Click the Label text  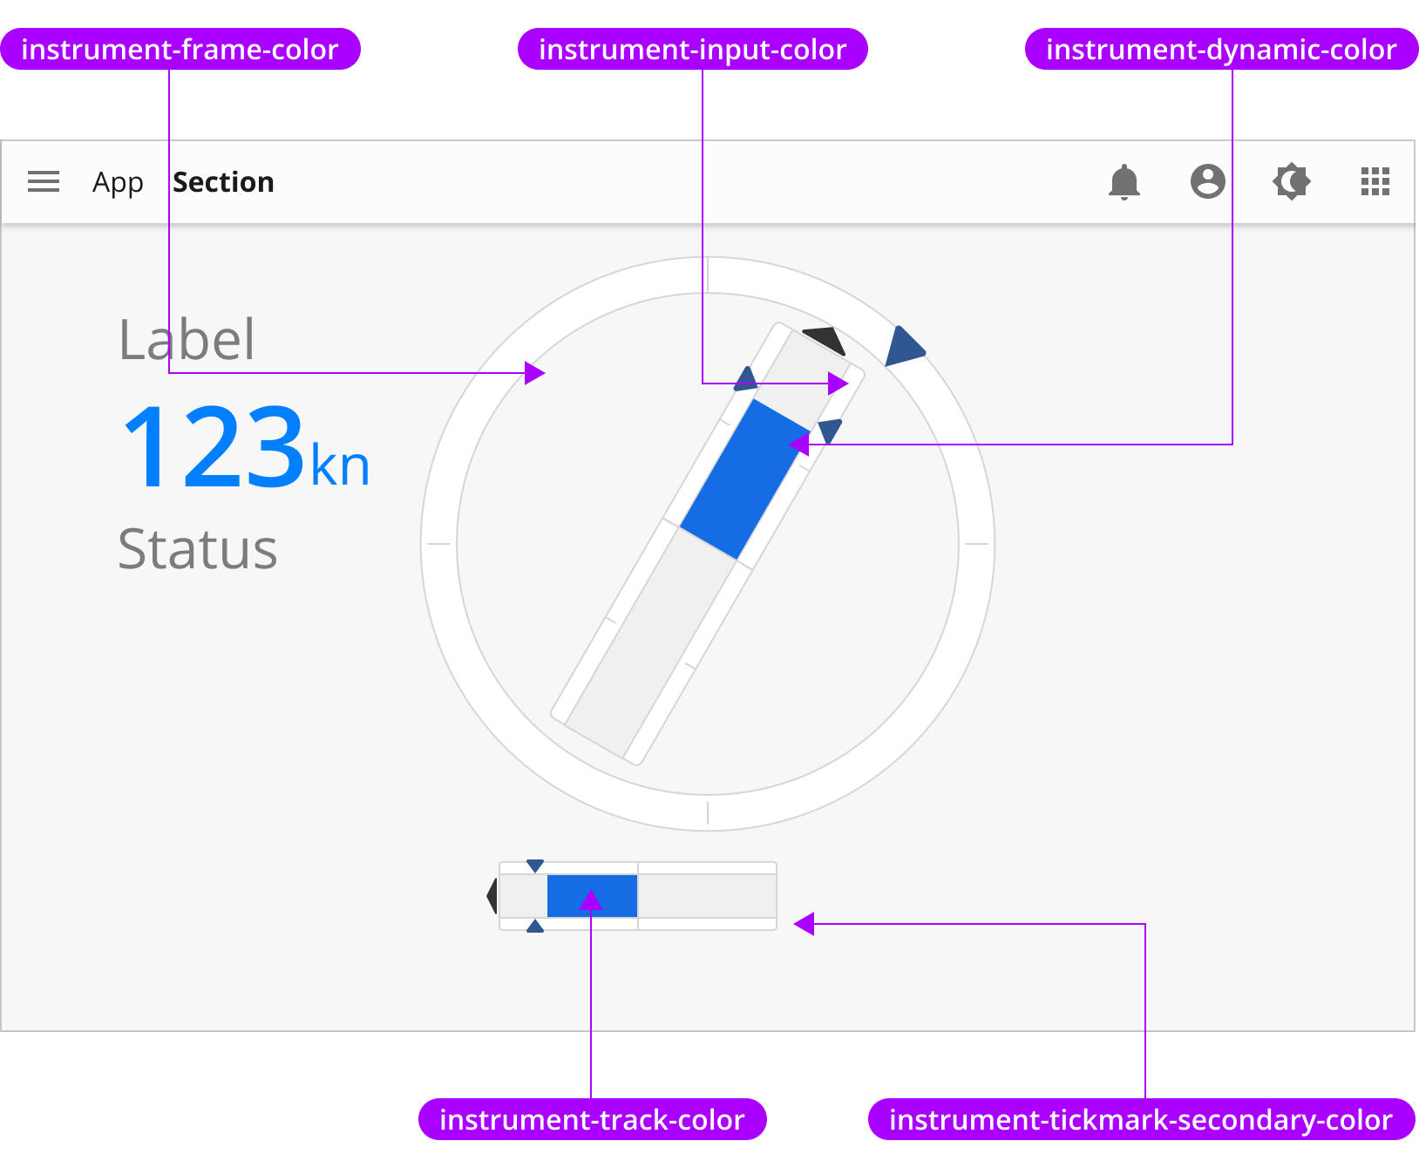tap(187, 339)
